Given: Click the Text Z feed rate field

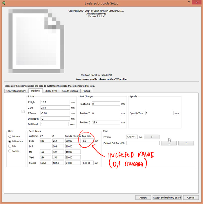Looking at the screenshot, I should 58,157.
